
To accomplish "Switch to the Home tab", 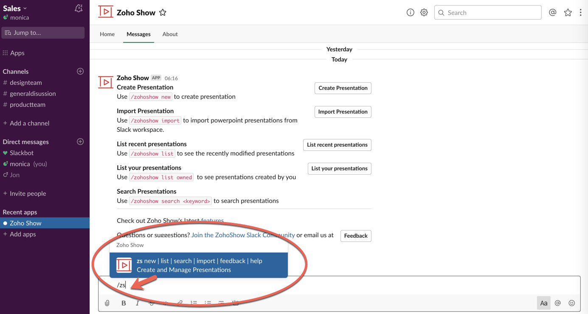I will click(x=107, y=34).
